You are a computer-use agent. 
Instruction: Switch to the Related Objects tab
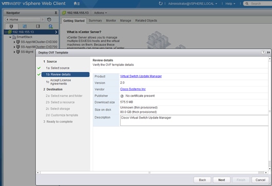click(x=146, y=21)
